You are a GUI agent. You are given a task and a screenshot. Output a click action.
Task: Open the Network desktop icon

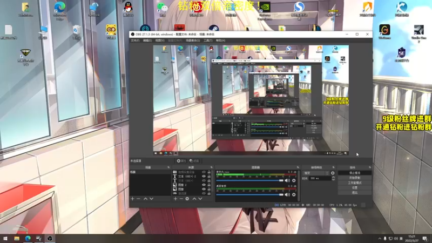click(x=94, y=9)
